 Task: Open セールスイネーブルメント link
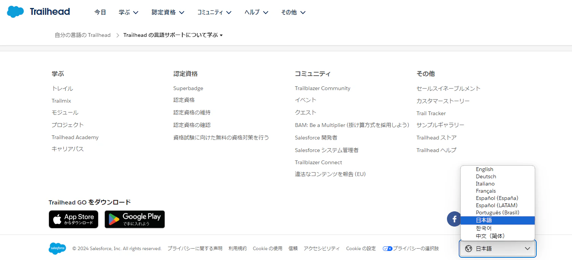(448, 88)
